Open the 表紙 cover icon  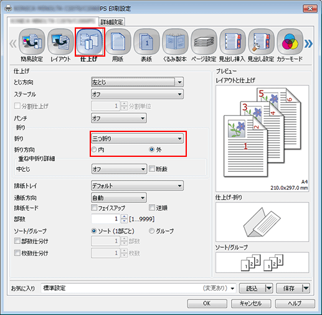pyautogui.click(x=146, y=42)
